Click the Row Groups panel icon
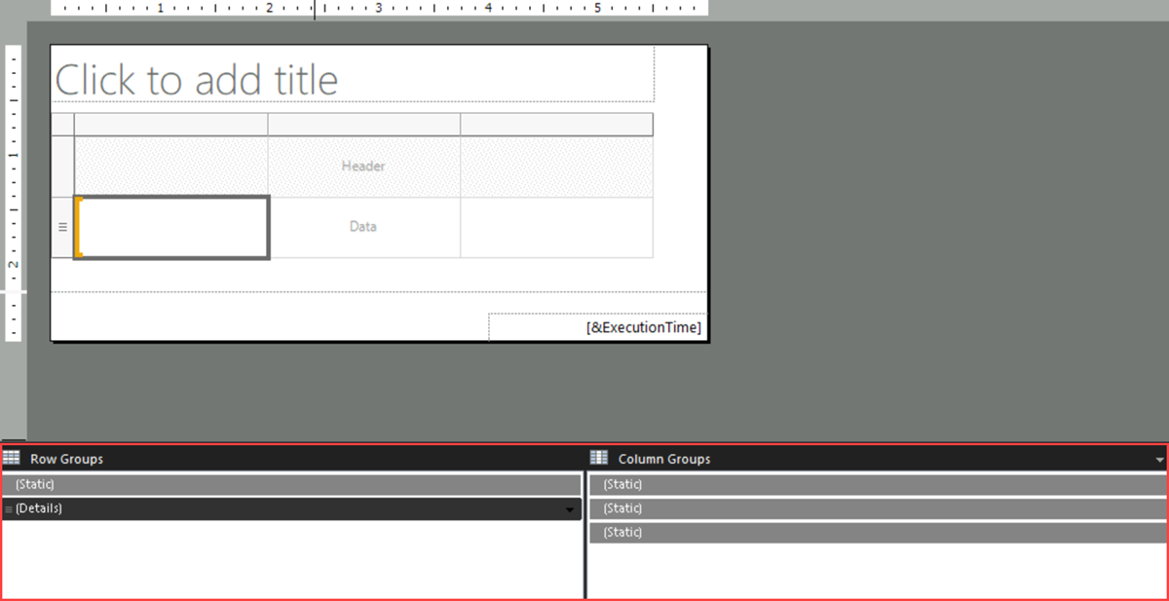The width and height of the screenshot is (1169, 601). tap(11, 458)
